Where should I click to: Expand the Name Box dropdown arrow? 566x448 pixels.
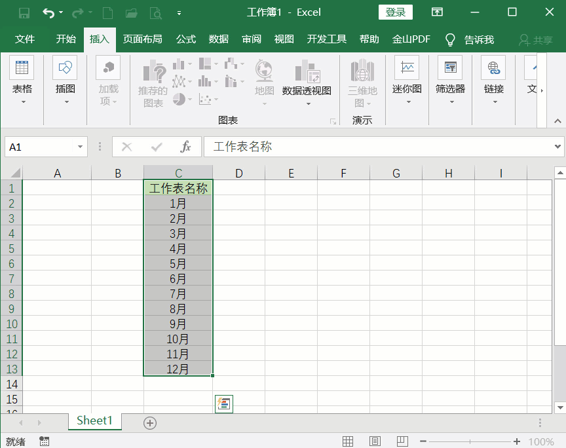[x=81, y=147]
